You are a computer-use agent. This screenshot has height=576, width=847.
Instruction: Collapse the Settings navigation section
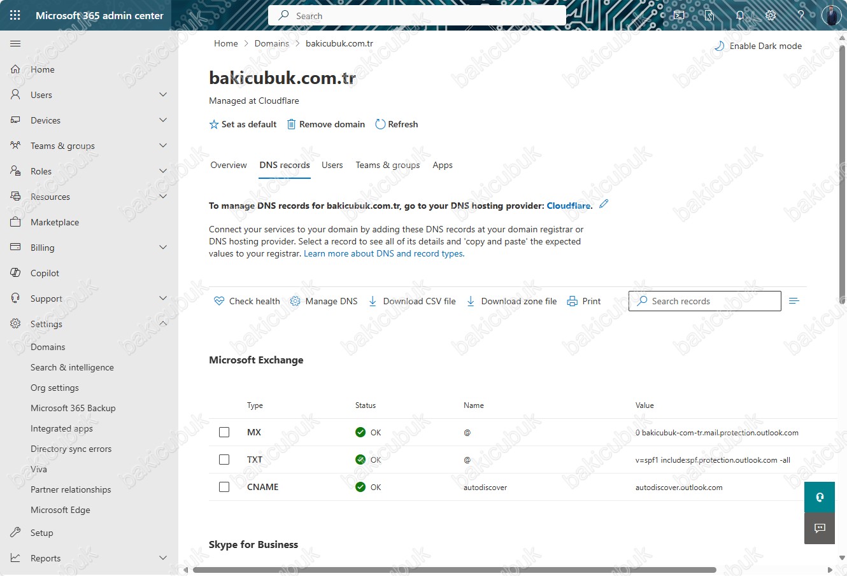tap(163, 323)
